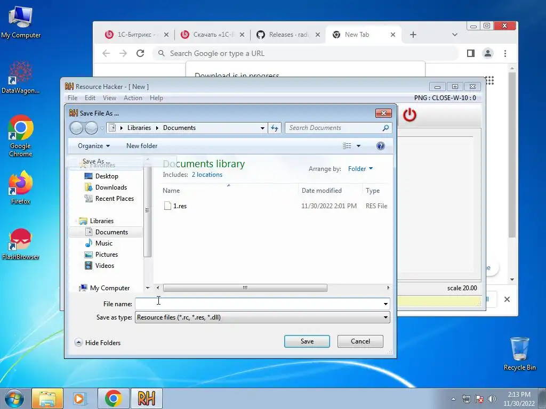Click the Action Center flag tray icon

pos(479,399)
